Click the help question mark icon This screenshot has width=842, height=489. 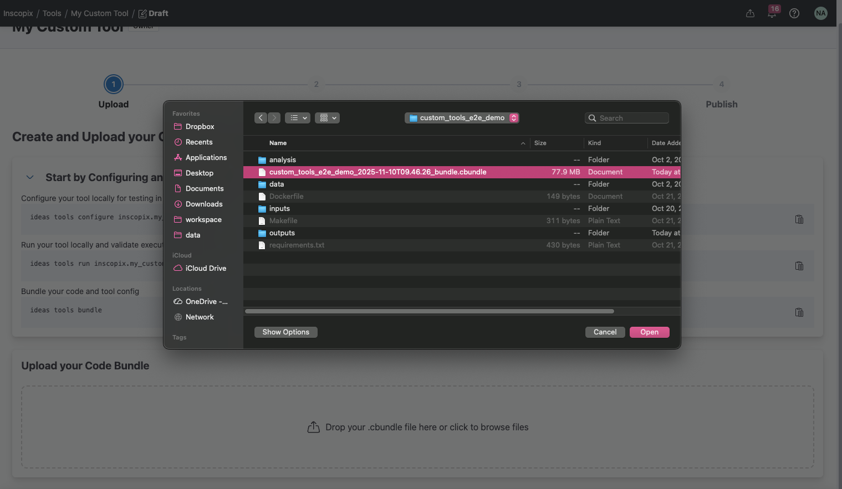(794, 13)
